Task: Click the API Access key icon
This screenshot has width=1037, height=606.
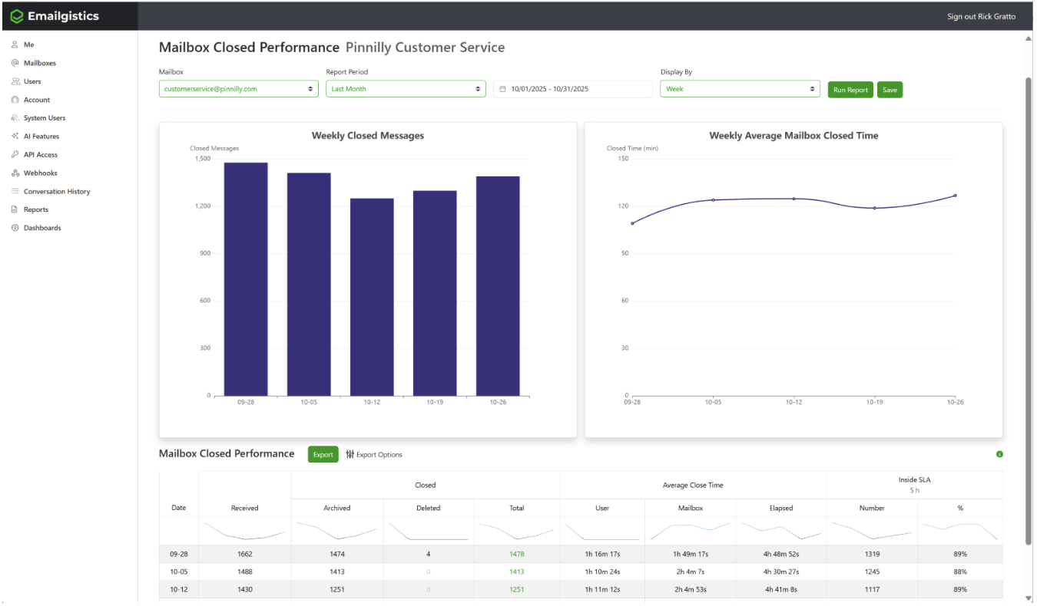Action: [x=15, y=154]
